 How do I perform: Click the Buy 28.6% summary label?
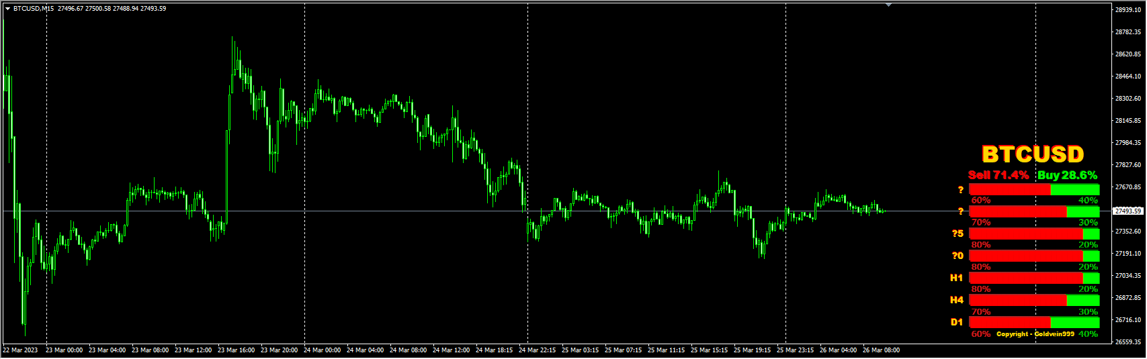1067,175
